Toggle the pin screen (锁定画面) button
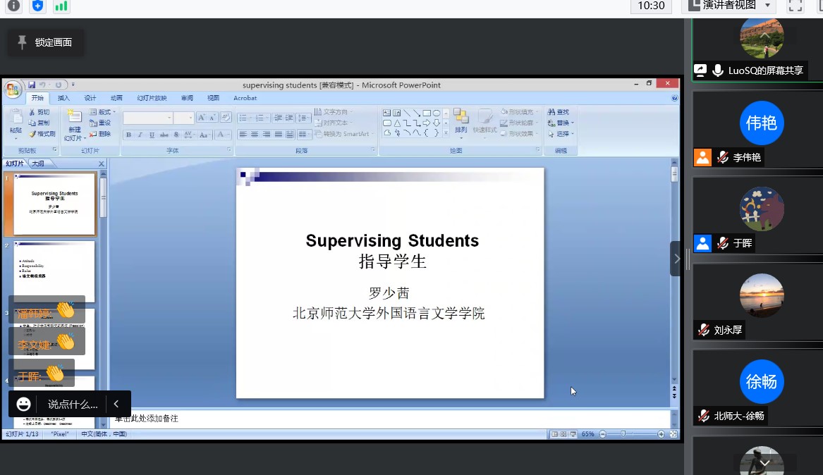Image resolution: width=823 pixels, height=475 pixels. point(45,42)
